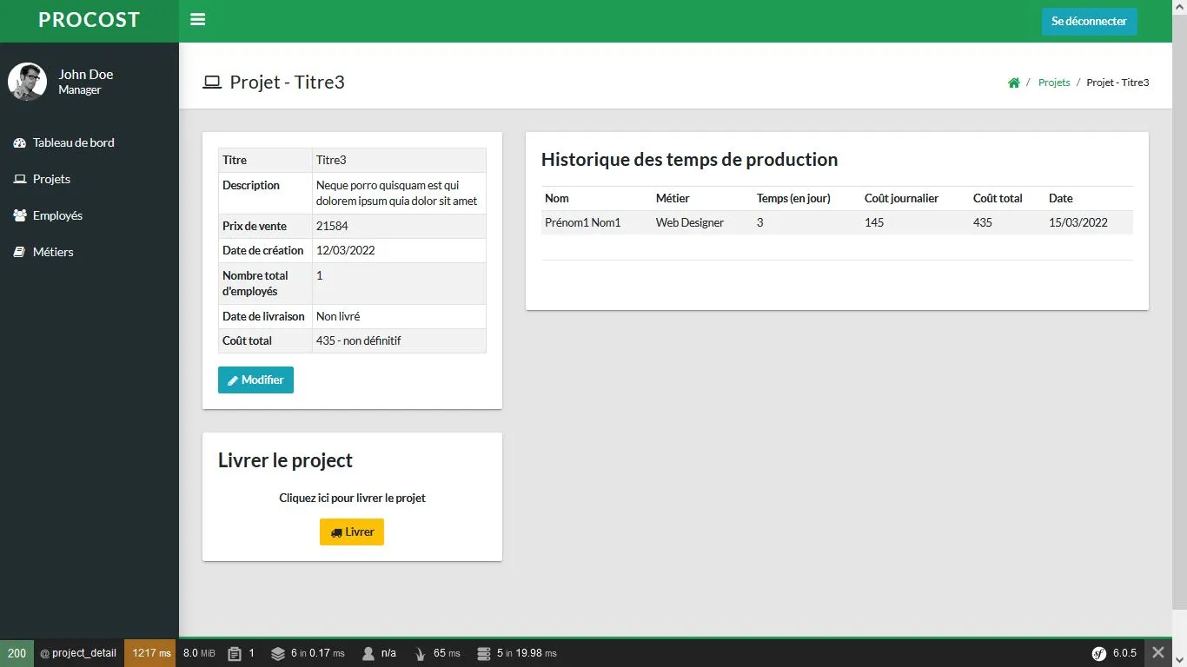Open Tableau de bord in the sidebar
The height and width of the screenshot is (667, 1187).
(x=90, y=142)
